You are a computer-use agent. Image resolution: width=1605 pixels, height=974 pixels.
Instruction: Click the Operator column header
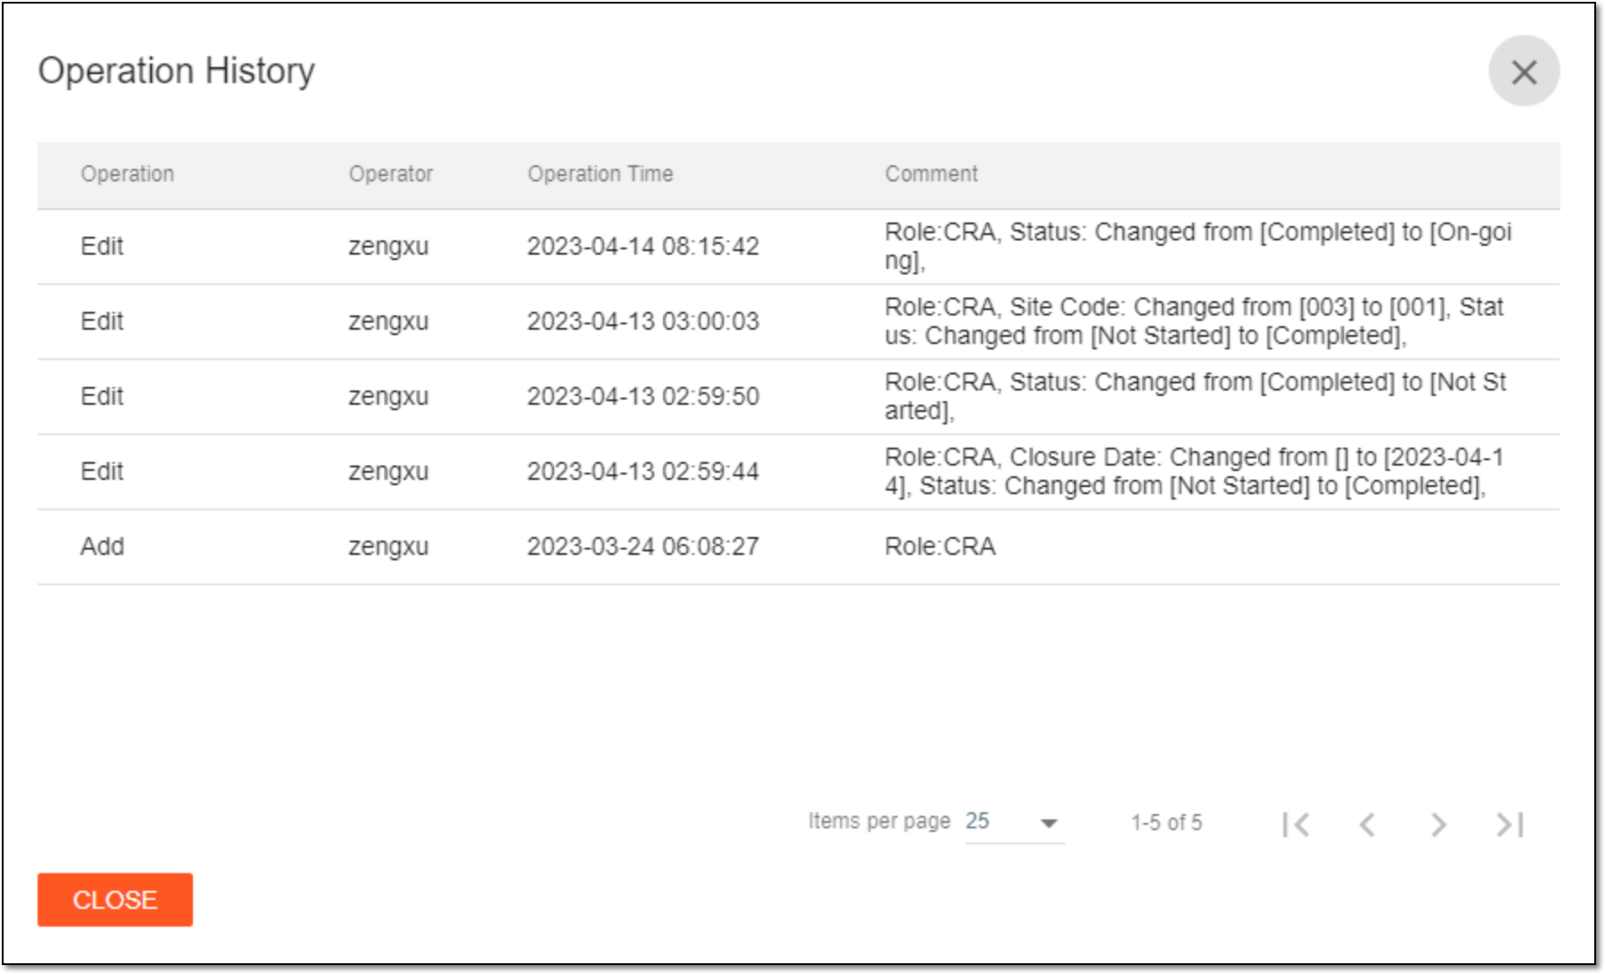click(x=391, y=173)
